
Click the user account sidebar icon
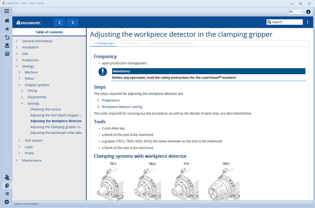click(7, 177)
